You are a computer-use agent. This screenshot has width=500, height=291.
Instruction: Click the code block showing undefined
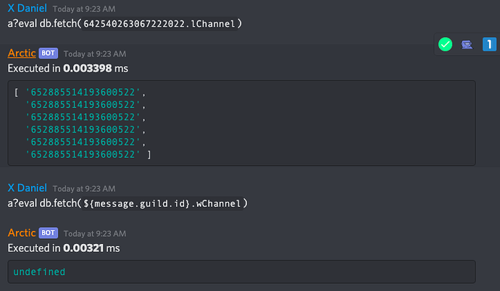tap(241, 271)
